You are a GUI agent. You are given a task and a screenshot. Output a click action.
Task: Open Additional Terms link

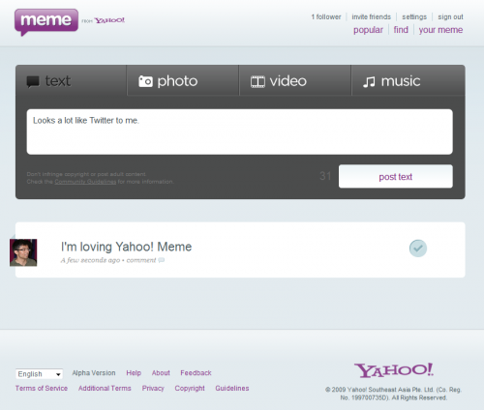tap(105, 388)
